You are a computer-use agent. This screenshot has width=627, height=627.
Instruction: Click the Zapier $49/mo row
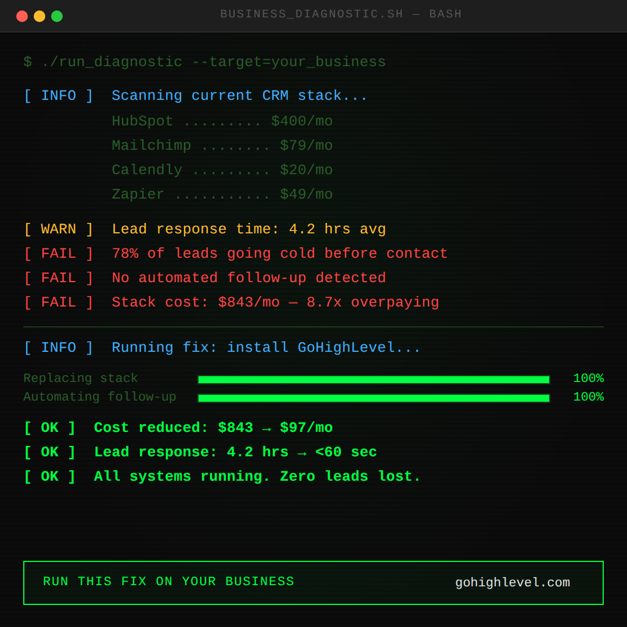pos(222,194)
